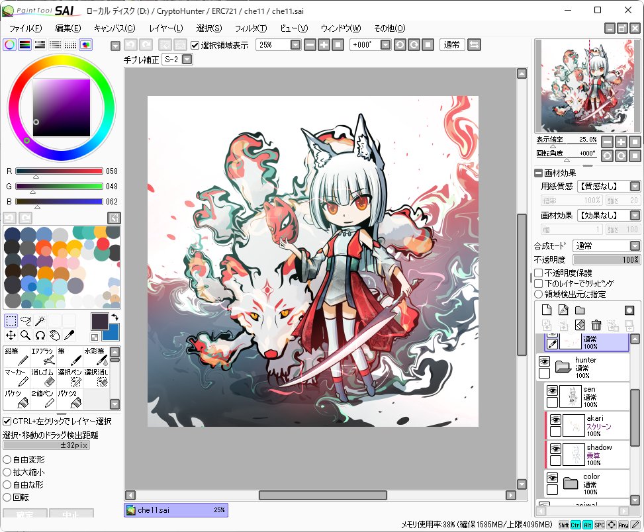The width and height of the screenshot is (644, 532).
Task: Open the 合成モード blend mode dropdown
Action: pos(635,246)
